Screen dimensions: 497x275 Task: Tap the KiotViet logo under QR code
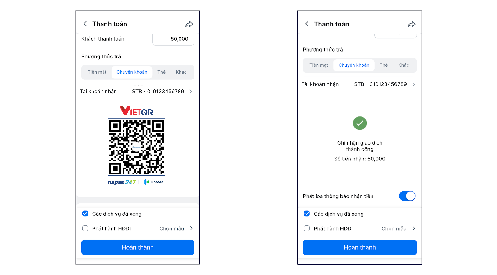pyautogui.click(x=153, y=182)
